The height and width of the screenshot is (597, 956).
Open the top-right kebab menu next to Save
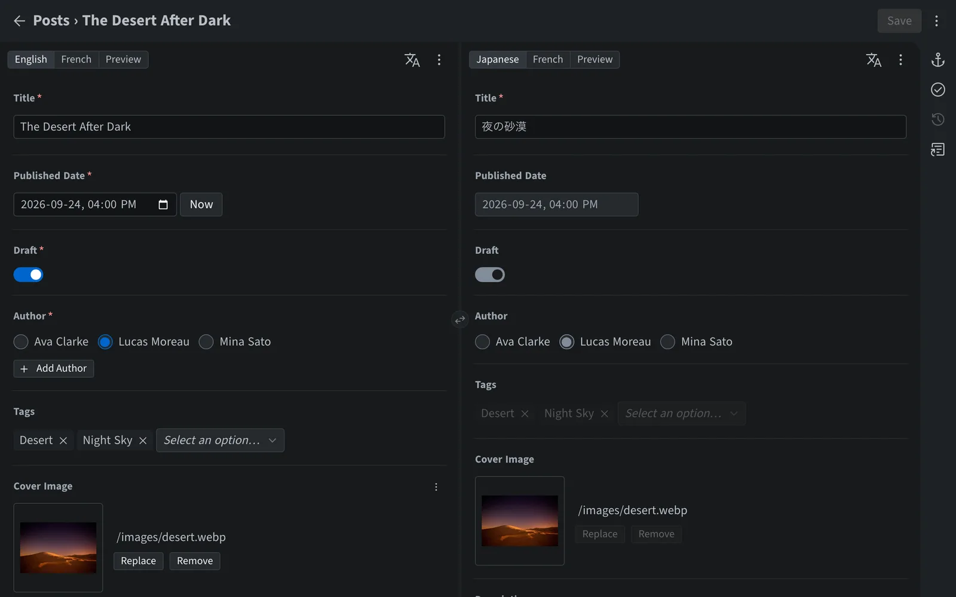[x=936, y=21]
